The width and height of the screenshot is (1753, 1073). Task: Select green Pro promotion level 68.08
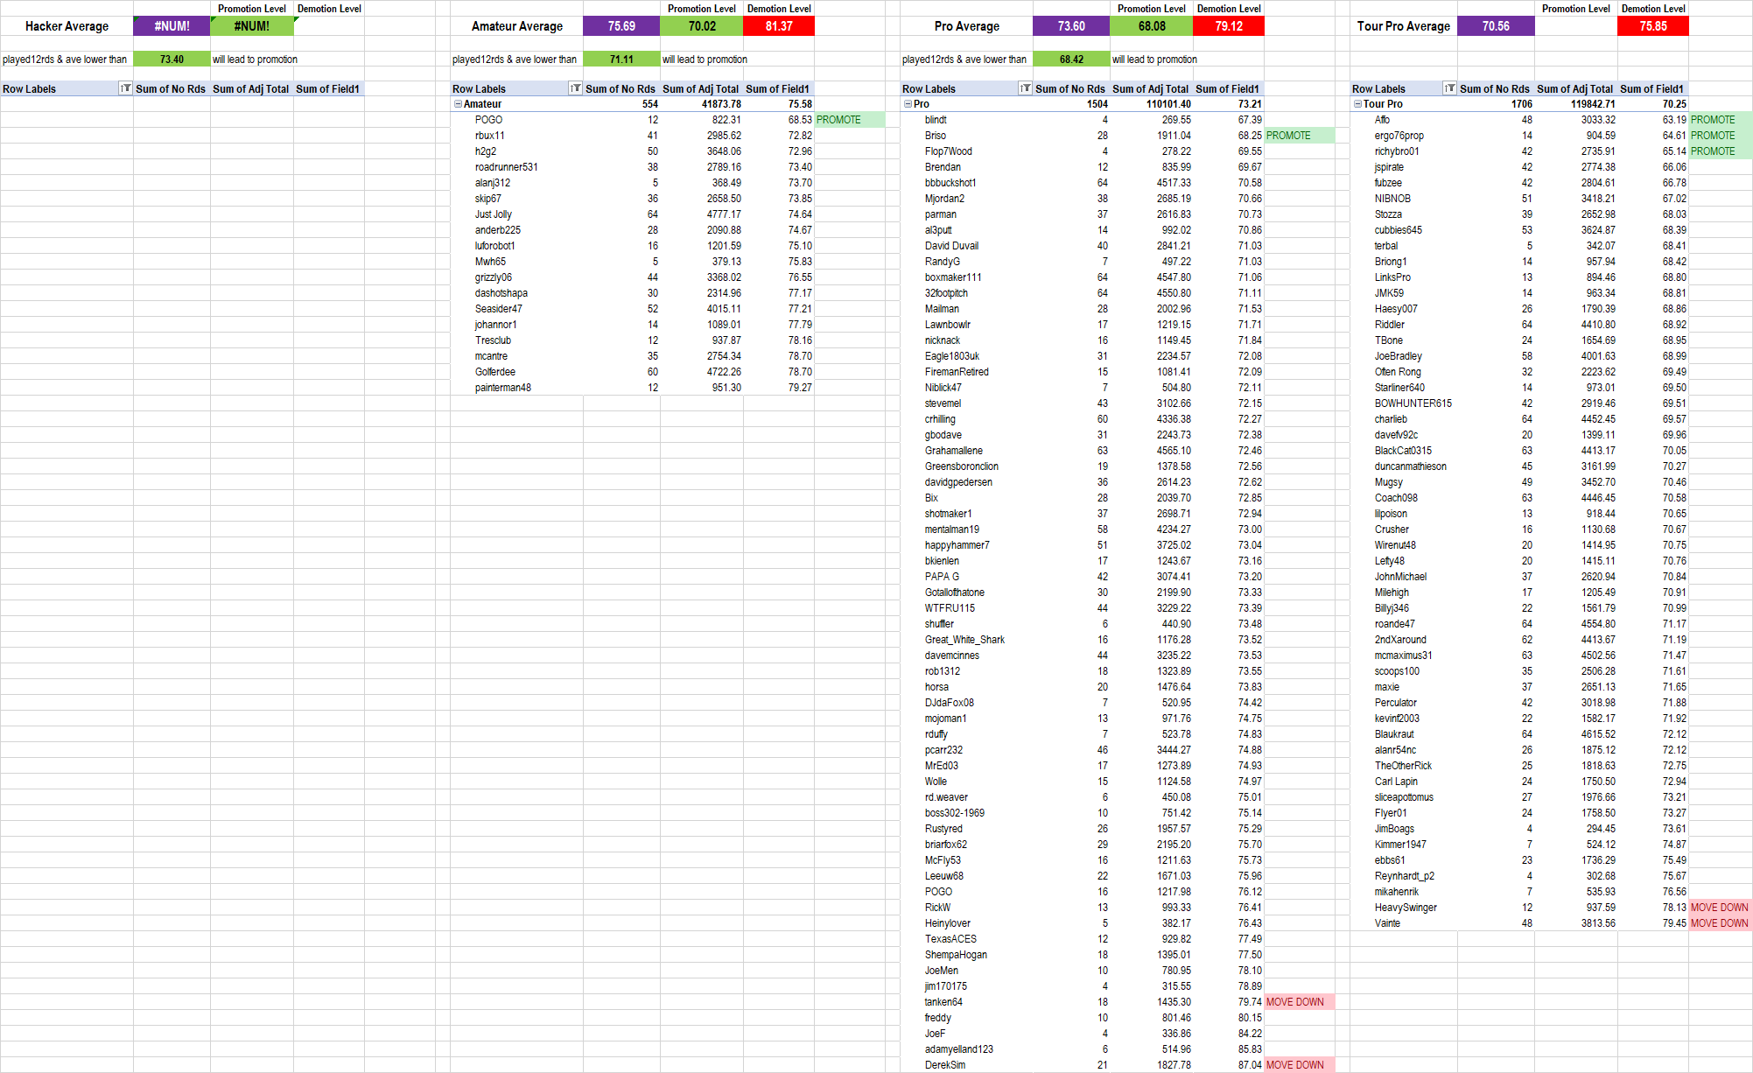pos(1151,26)
